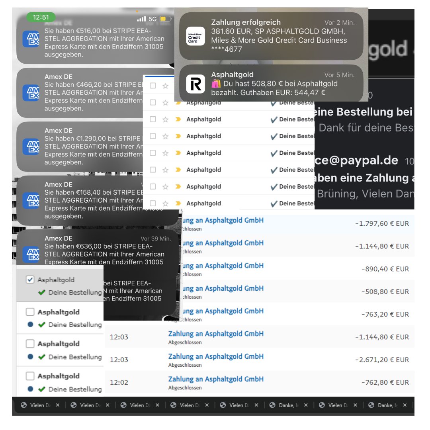Viewport: 430px width, 430px height.
Task: Tap the 'Vor 39 Min.' timestamp
Action: (156, 238)
